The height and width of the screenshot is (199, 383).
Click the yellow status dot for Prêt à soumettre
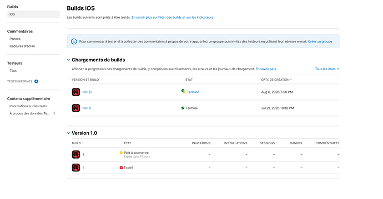121,153
